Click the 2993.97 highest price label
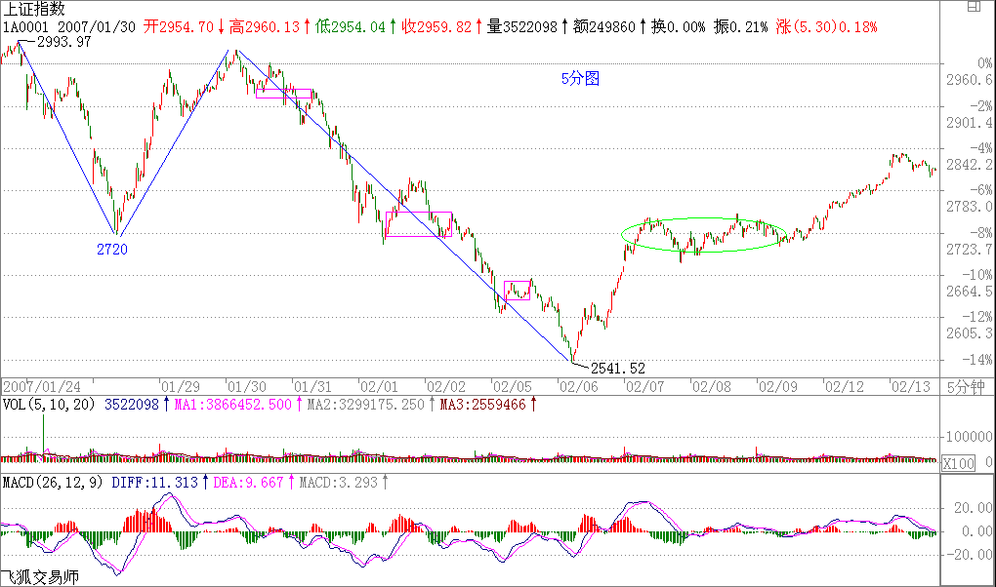Image resolution: width=996 pixels, height=587 pixels. pos(64,42)
